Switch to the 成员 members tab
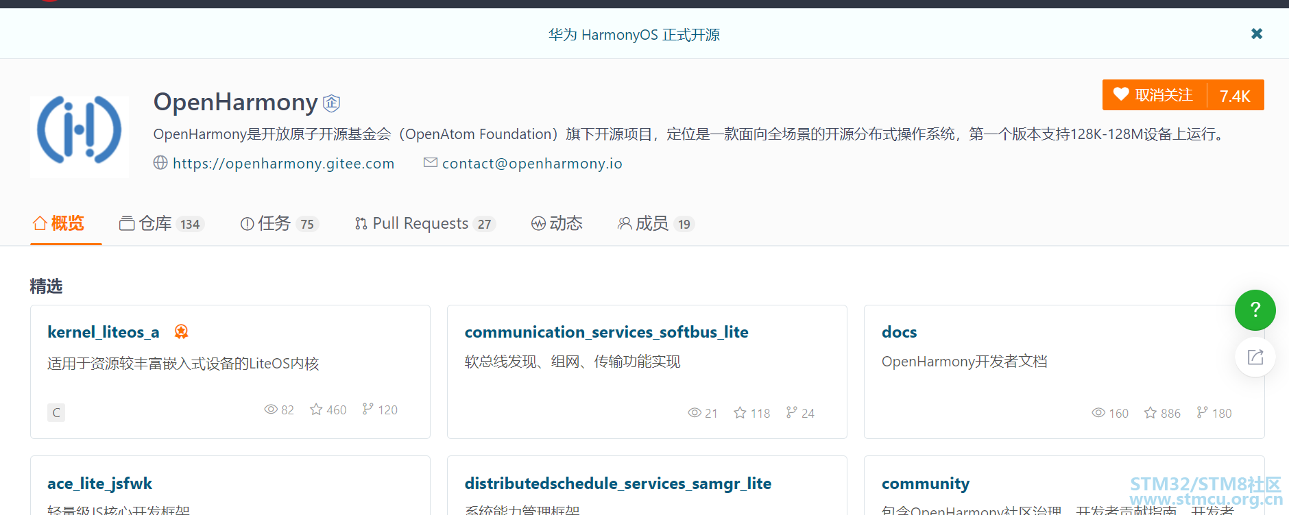The image size is (1289, 515). tap(656, 224)
